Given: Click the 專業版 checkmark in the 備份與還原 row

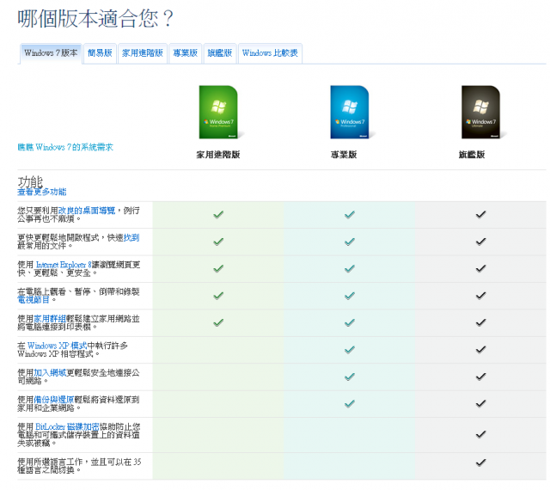Looking at the screenshot, I should tap(350, 404).
